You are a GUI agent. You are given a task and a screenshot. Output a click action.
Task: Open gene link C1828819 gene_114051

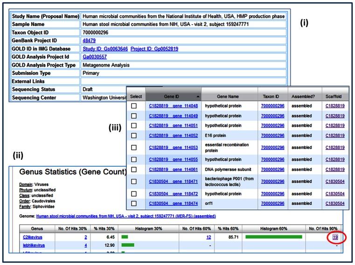tap(173, 125)
